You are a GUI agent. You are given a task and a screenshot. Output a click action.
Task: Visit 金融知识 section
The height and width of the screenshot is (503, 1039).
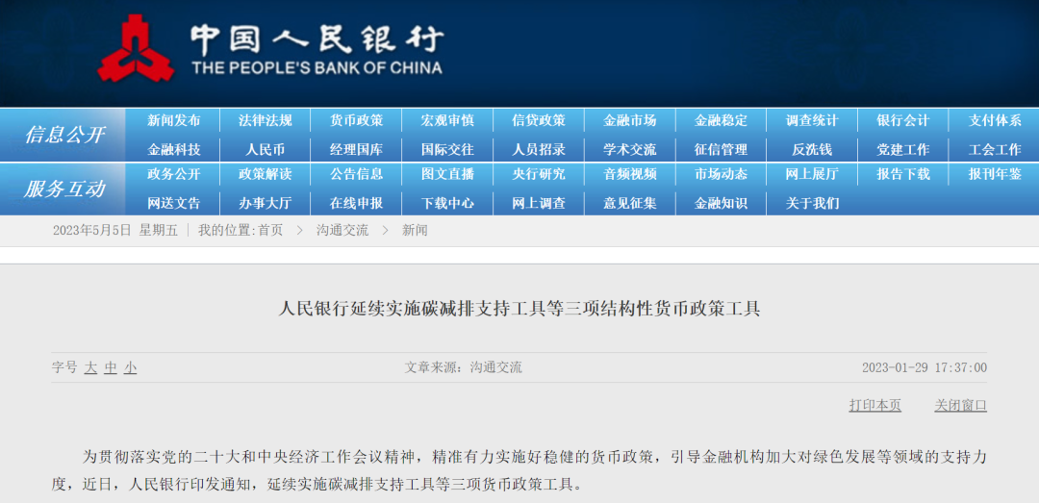[721, 204]
